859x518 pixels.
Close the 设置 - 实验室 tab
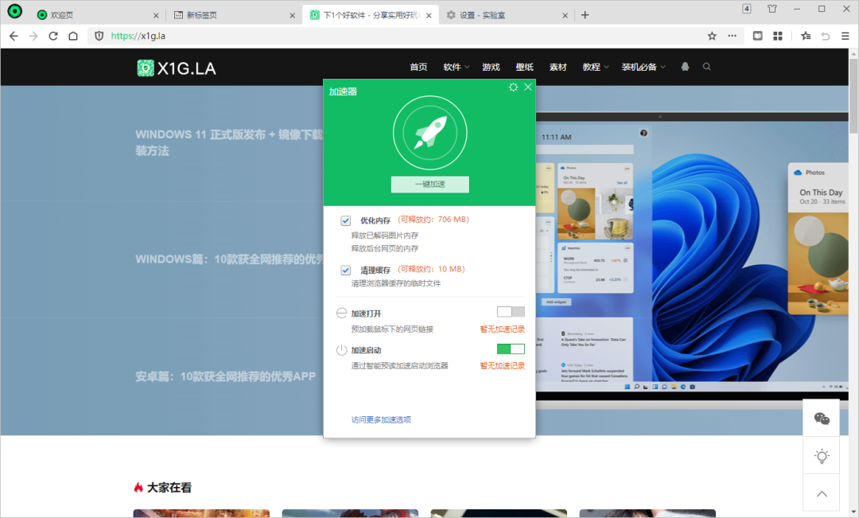coord(565,15)
